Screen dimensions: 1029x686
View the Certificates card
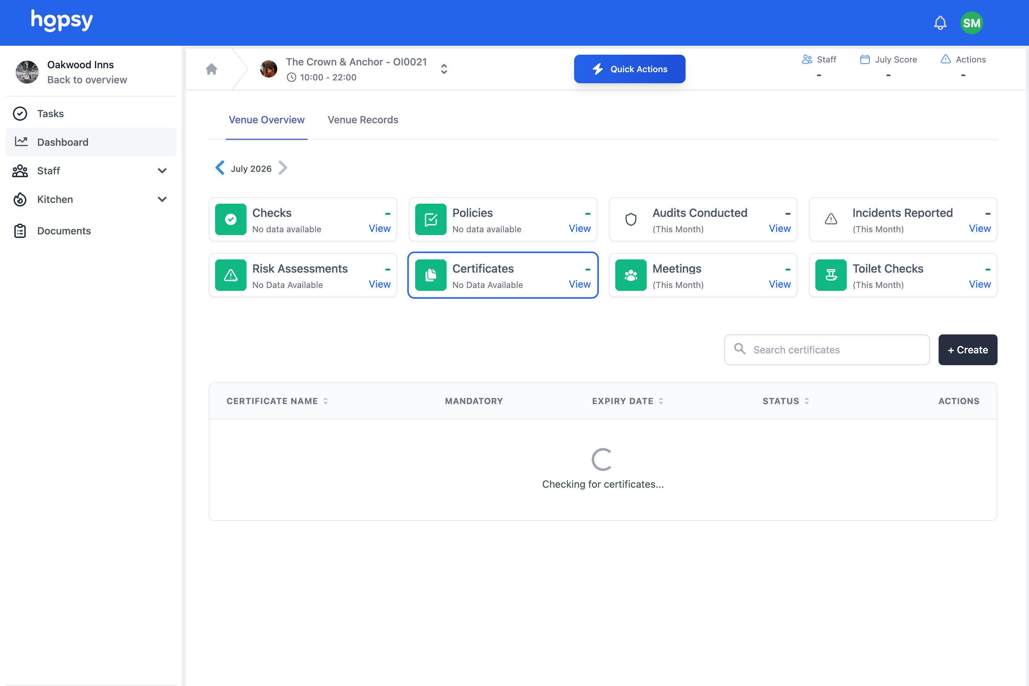[580, 284]
